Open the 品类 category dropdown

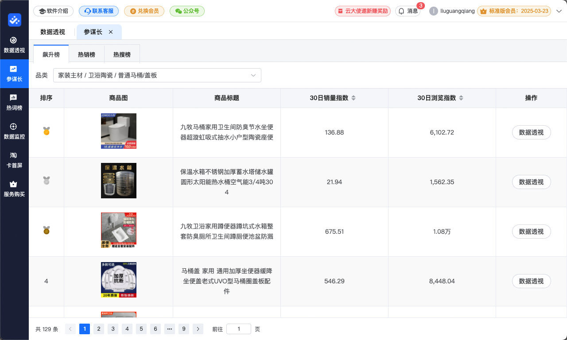(x=157, y=75)
